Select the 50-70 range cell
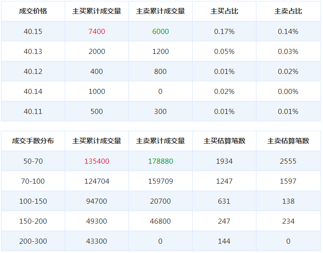The width and height of the screenshot is (323, 253). coord(33,161)
